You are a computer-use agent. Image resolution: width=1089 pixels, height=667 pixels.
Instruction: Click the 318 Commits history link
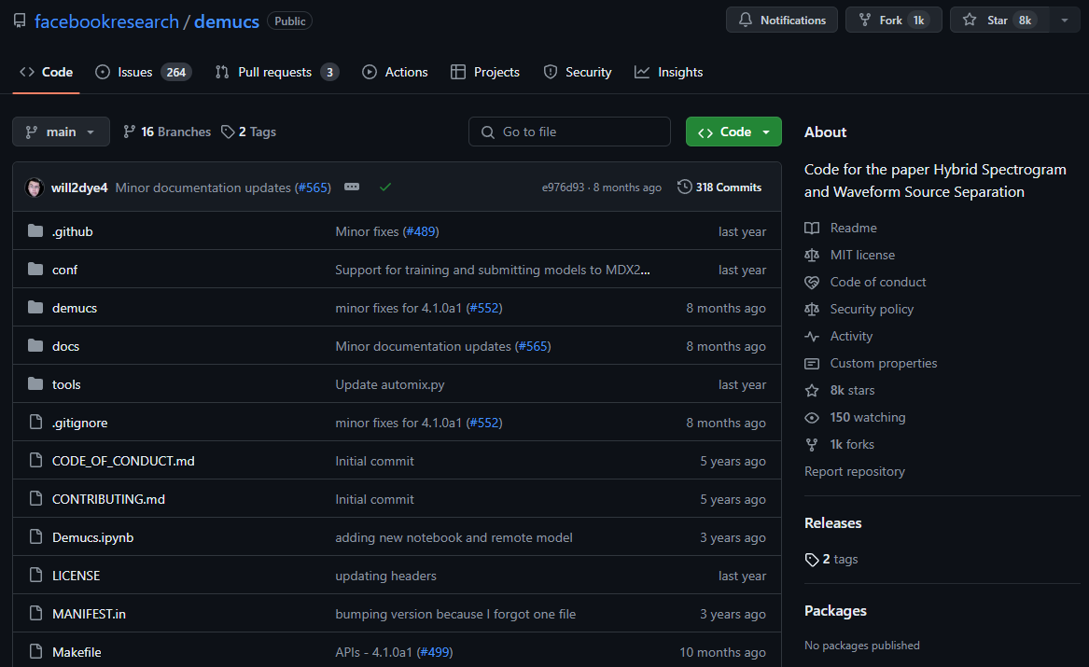coord(719,188)
